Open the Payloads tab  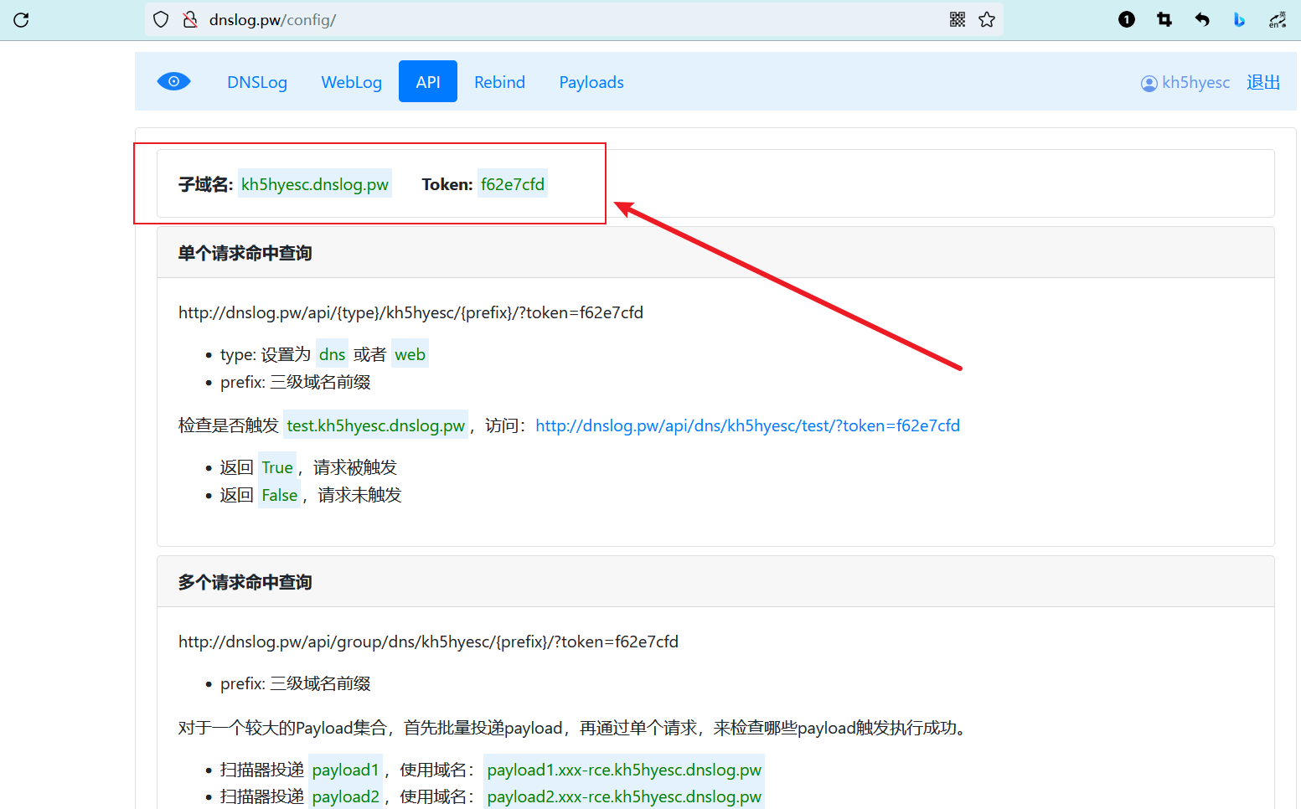(x=591, y=82)
